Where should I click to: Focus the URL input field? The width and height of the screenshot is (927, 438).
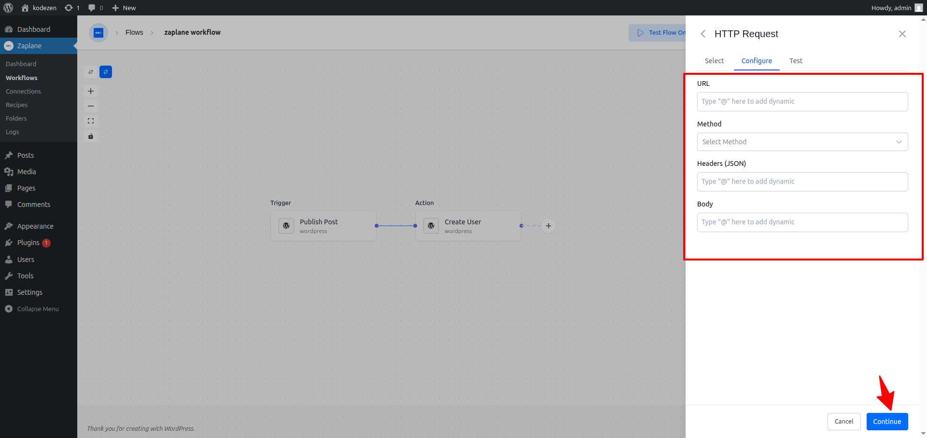(x=802, y=102)
